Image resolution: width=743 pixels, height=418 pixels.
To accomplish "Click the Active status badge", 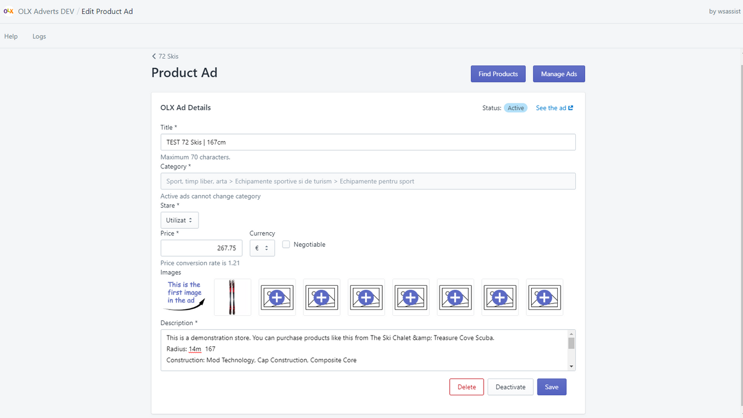I will 515,107.
